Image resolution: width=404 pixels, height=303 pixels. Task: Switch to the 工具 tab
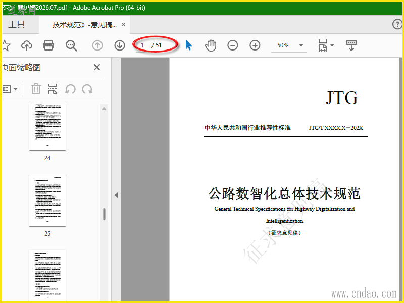coord(17,24)
